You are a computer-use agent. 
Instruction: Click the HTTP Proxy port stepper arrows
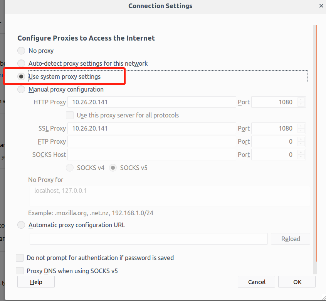pyautogui.click(x=301, y=102)
